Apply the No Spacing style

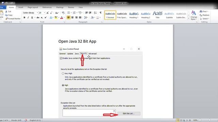pos(122,15)
